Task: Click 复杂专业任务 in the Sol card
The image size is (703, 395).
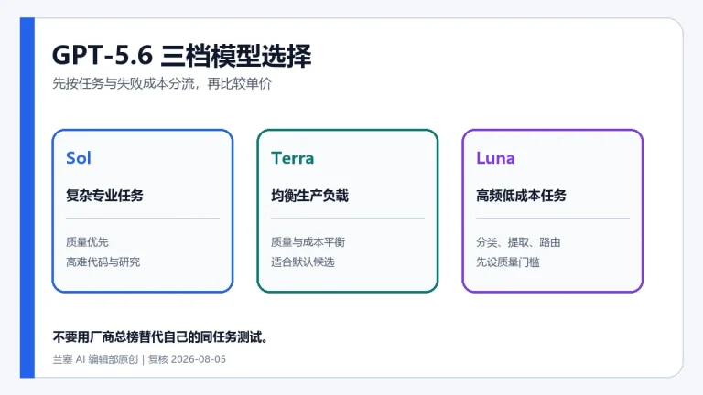Action: [104, 196]
